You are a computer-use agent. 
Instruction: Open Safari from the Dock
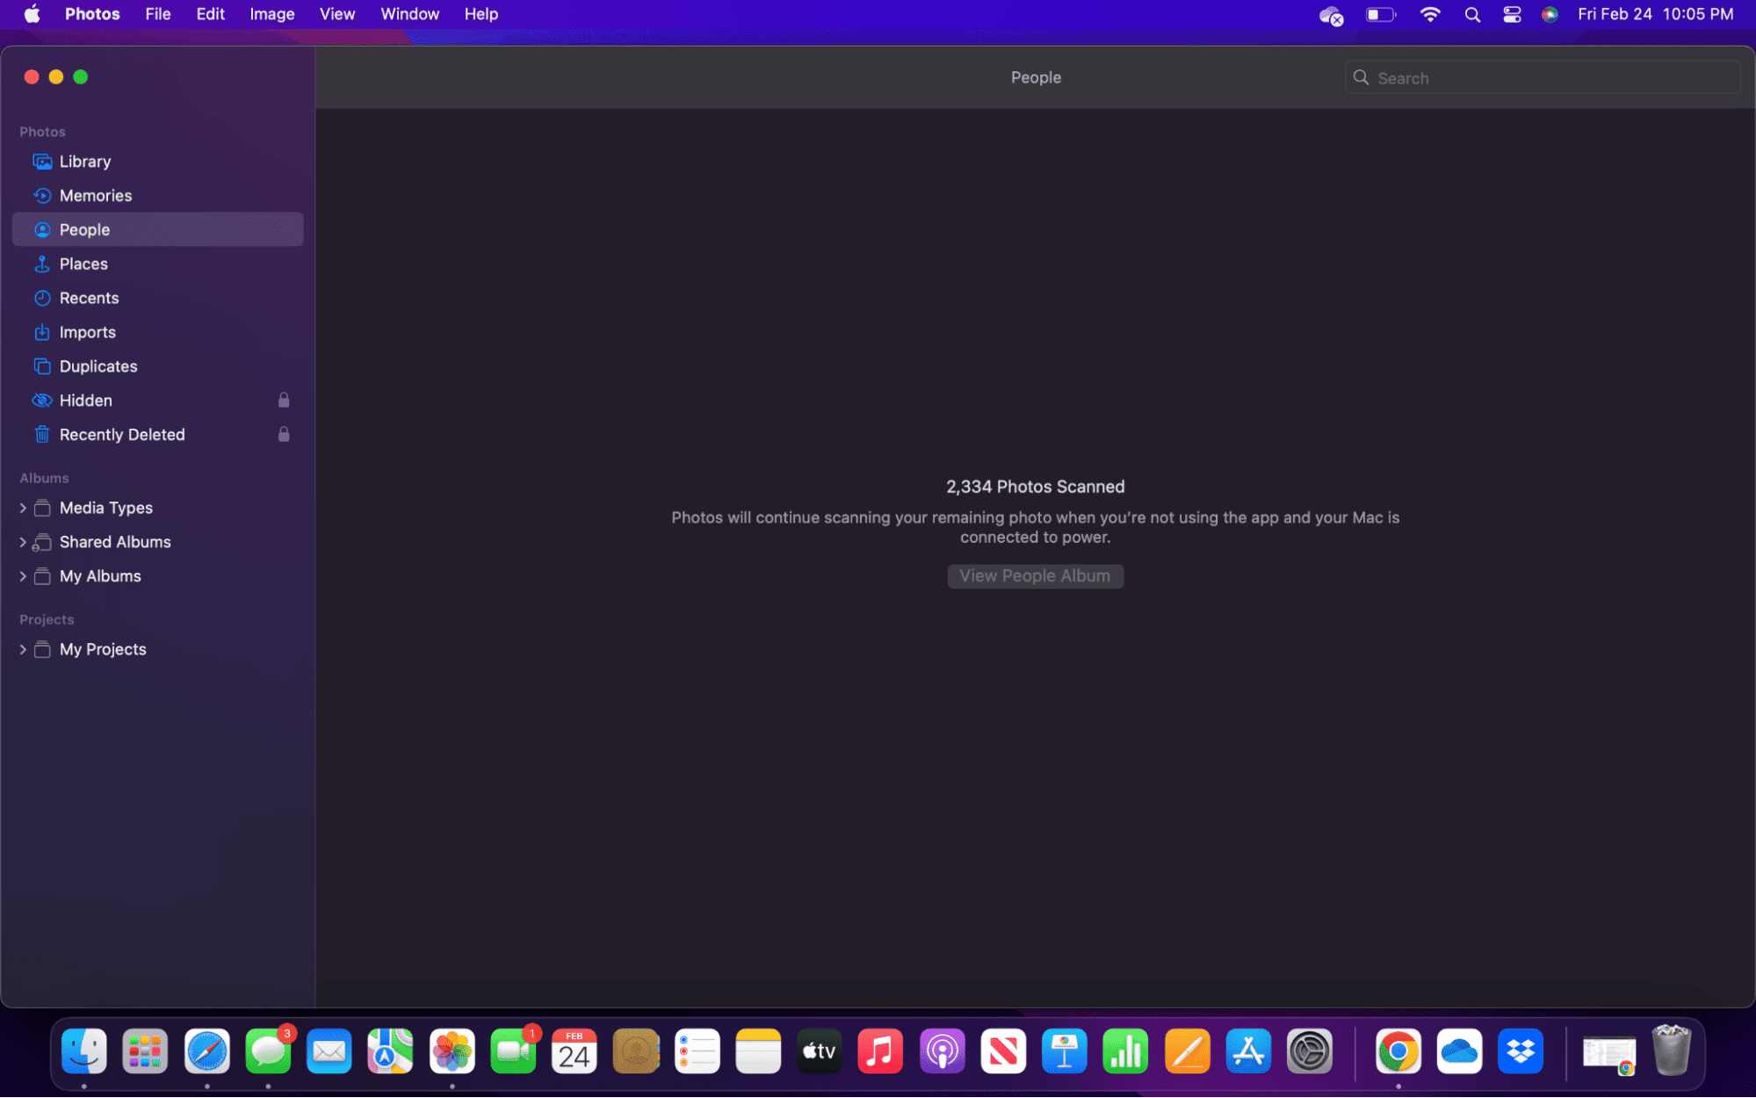[207, 1051]
